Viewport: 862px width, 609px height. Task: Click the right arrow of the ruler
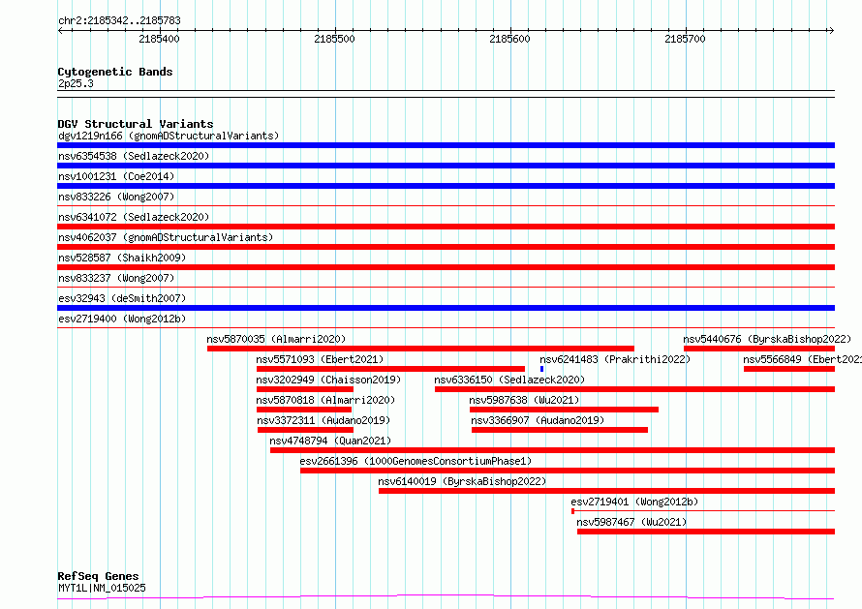pos(831,31)
